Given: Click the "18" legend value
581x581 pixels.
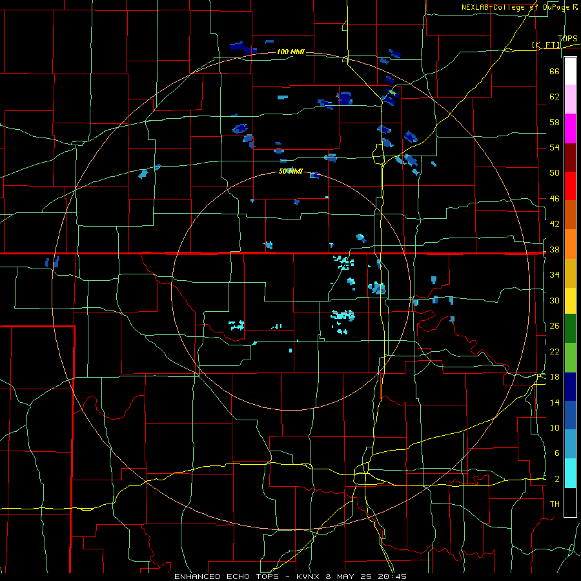Looking at the screenshot, I should coord(555,377).
